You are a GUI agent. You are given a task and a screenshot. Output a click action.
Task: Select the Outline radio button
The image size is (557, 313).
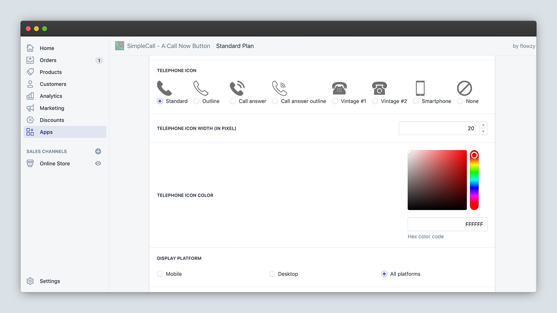[x=197, y=101]
